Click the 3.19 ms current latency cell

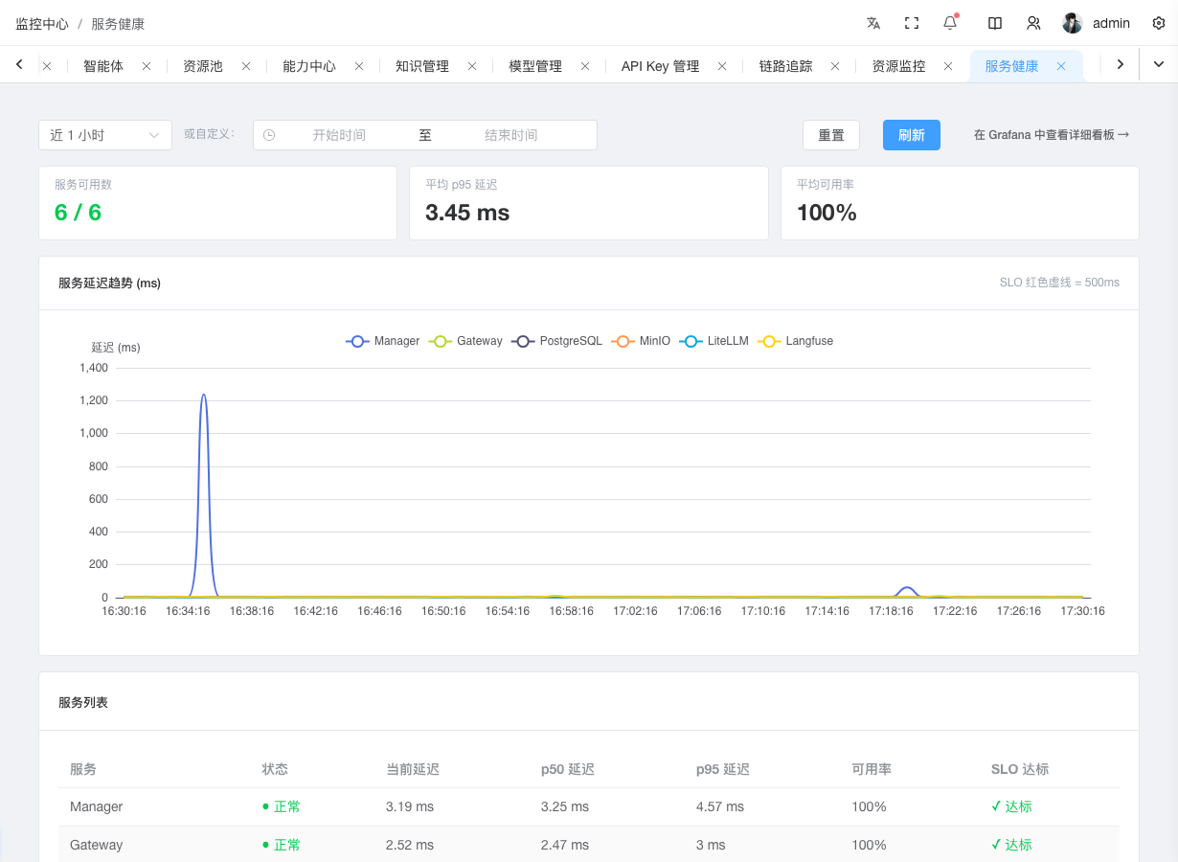tap(410, 806)
